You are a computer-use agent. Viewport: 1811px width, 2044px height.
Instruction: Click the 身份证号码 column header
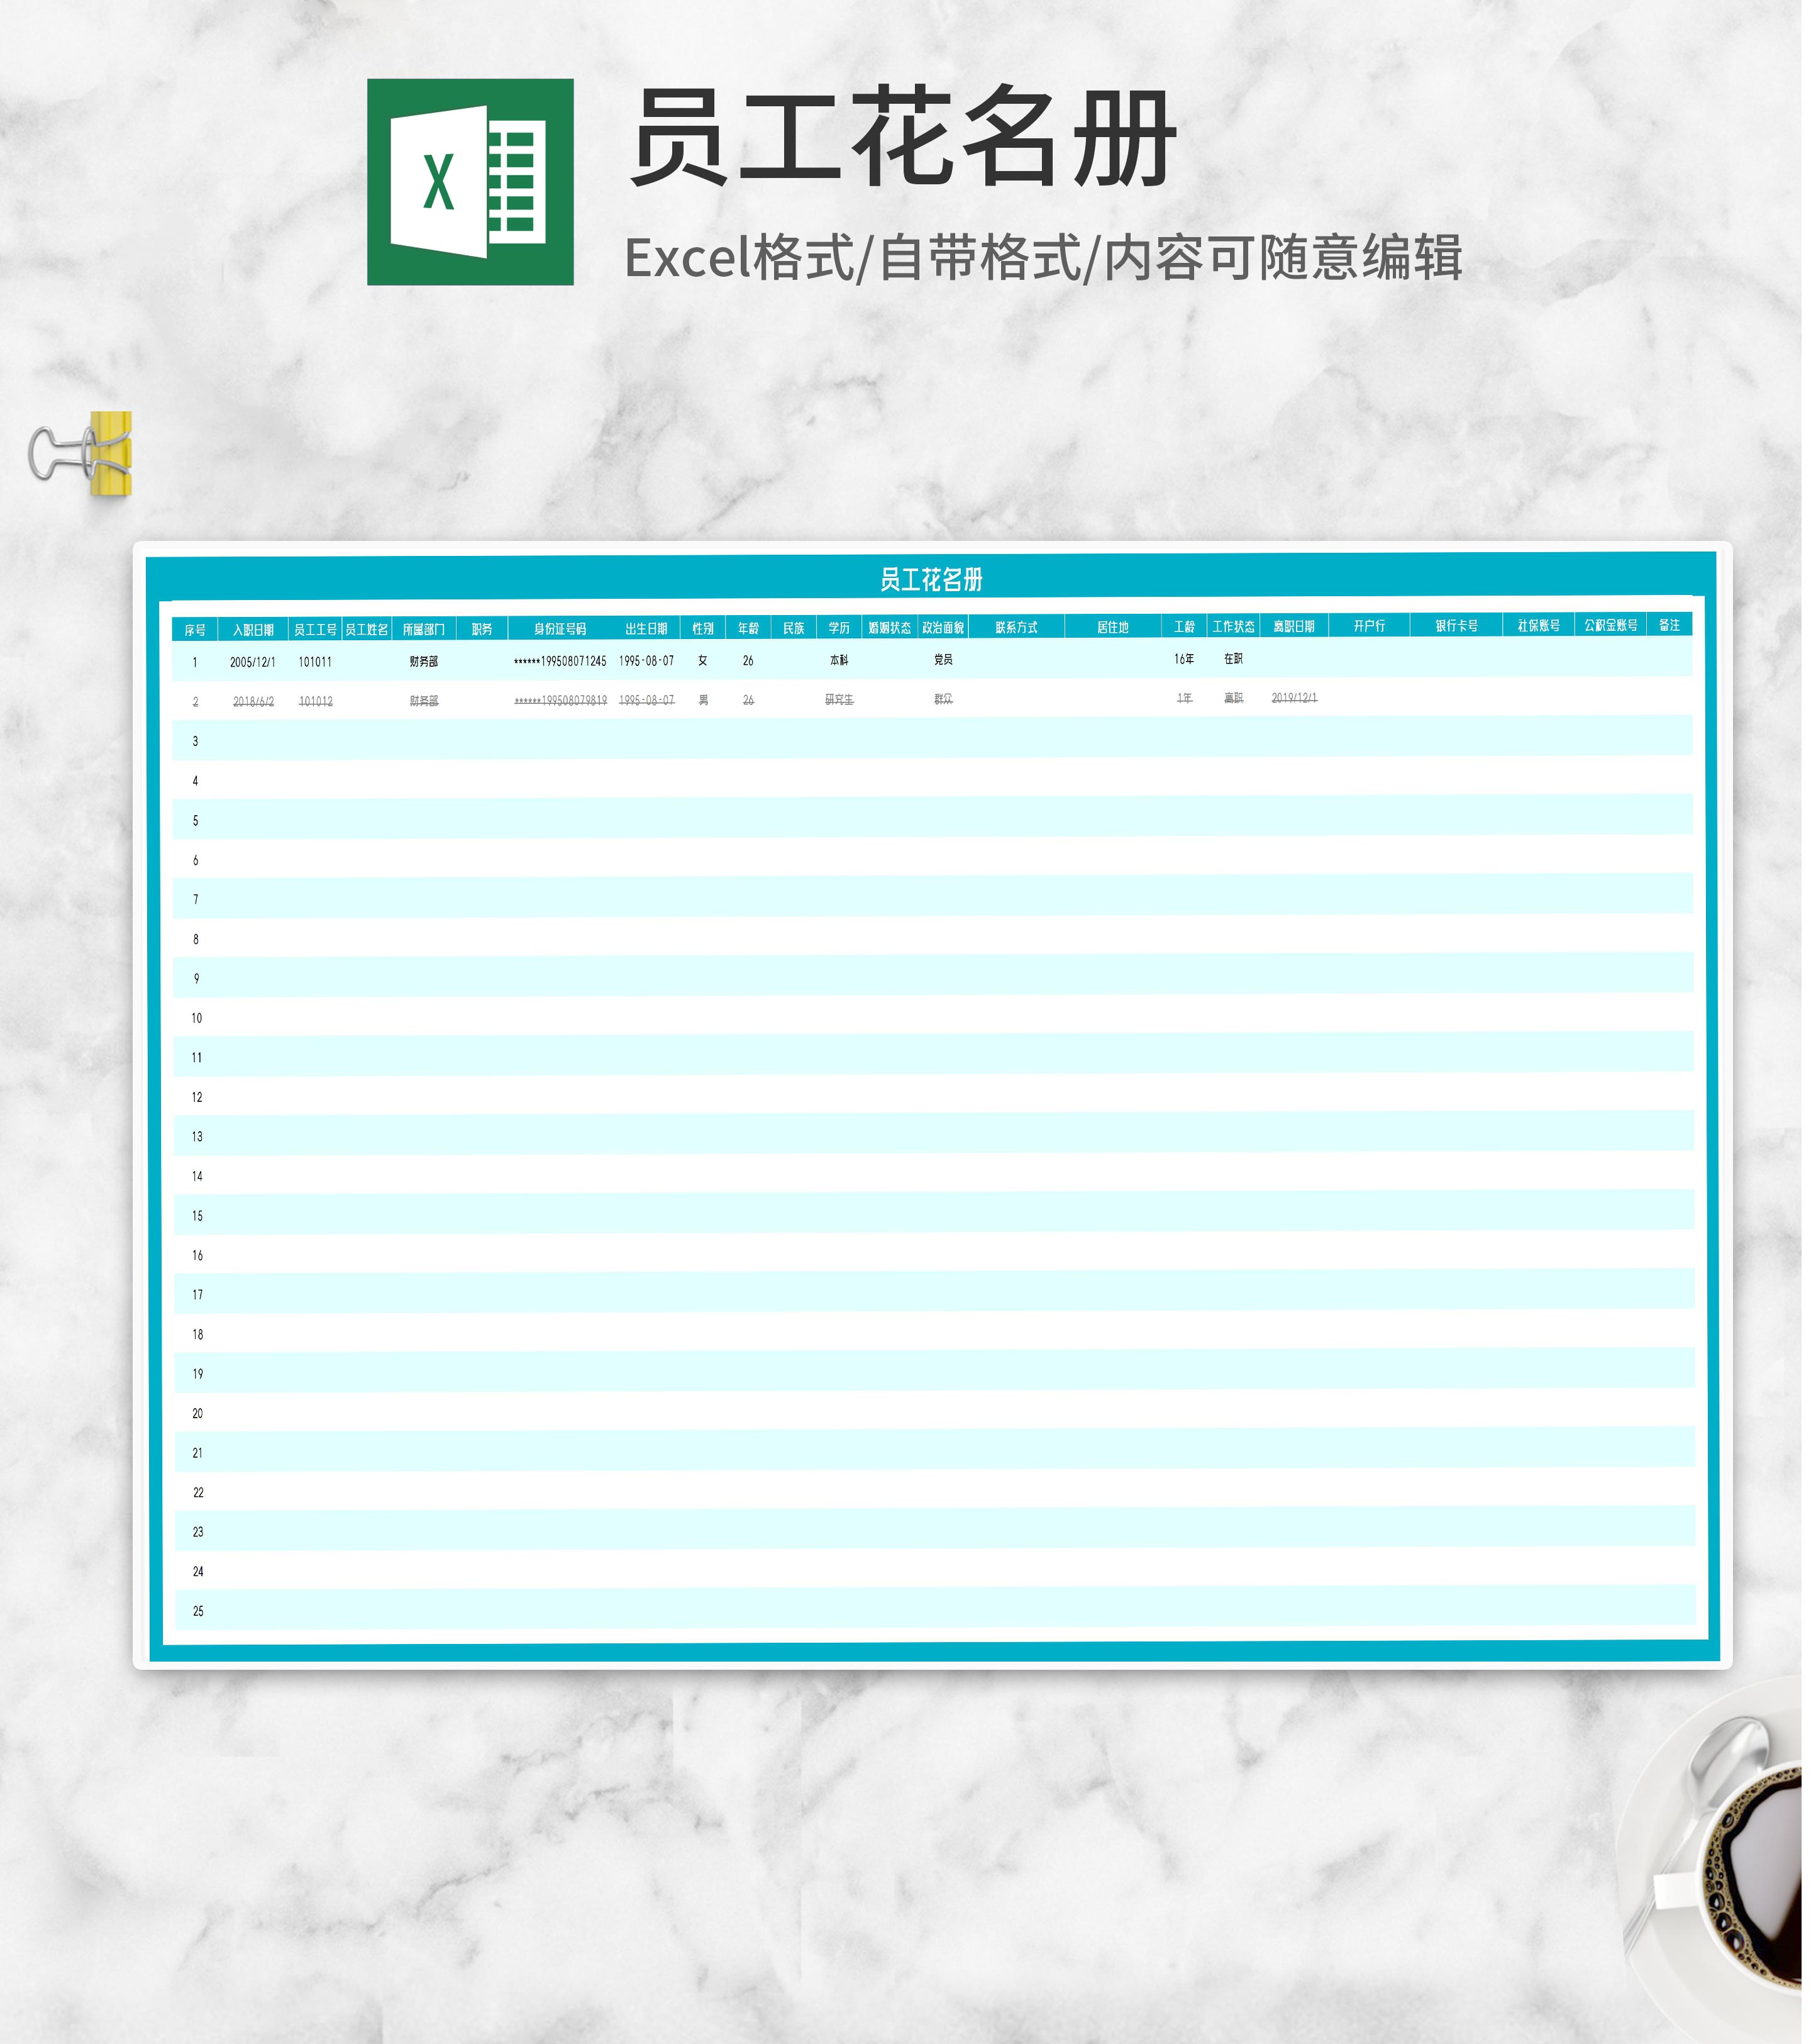pos(560,629)
